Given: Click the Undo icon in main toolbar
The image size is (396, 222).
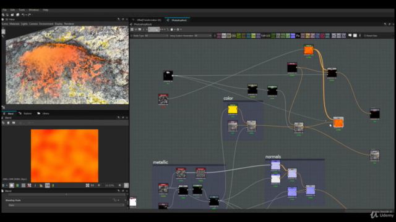Looking at the screenshot, I should (23, 15).
